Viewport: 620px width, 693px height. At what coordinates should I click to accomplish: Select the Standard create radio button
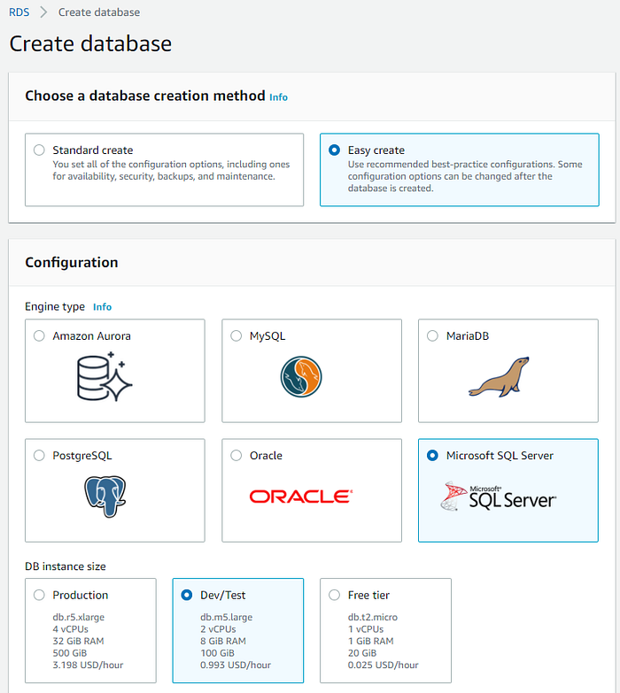pyautogui.click(x=39, y=150)
